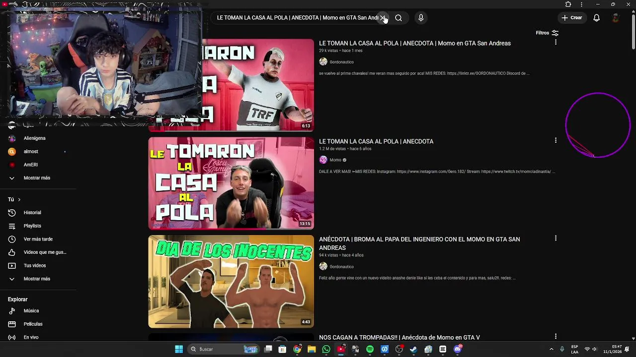Open the 1.2 M views ANECDOTA video title

376,141
